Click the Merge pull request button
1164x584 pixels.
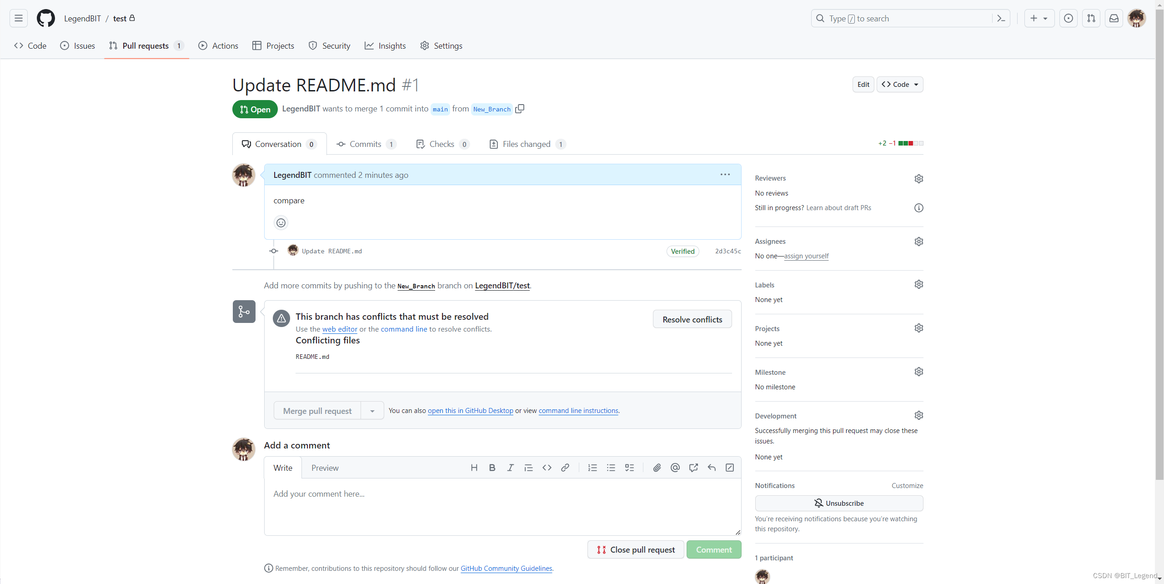click(317, 411)
